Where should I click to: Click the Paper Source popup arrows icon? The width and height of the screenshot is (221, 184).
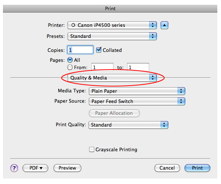[x=181, y=101]
